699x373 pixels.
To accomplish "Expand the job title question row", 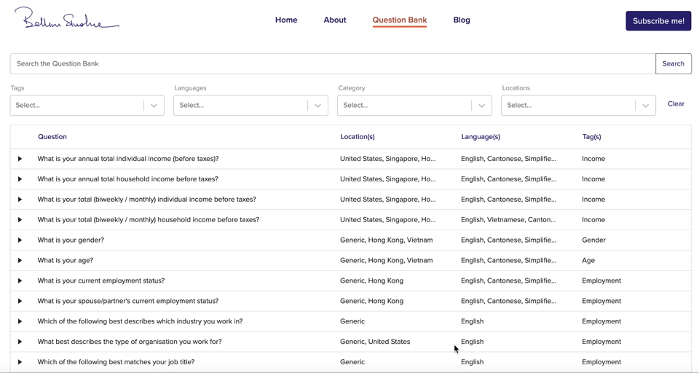I will tap(20, 362).
